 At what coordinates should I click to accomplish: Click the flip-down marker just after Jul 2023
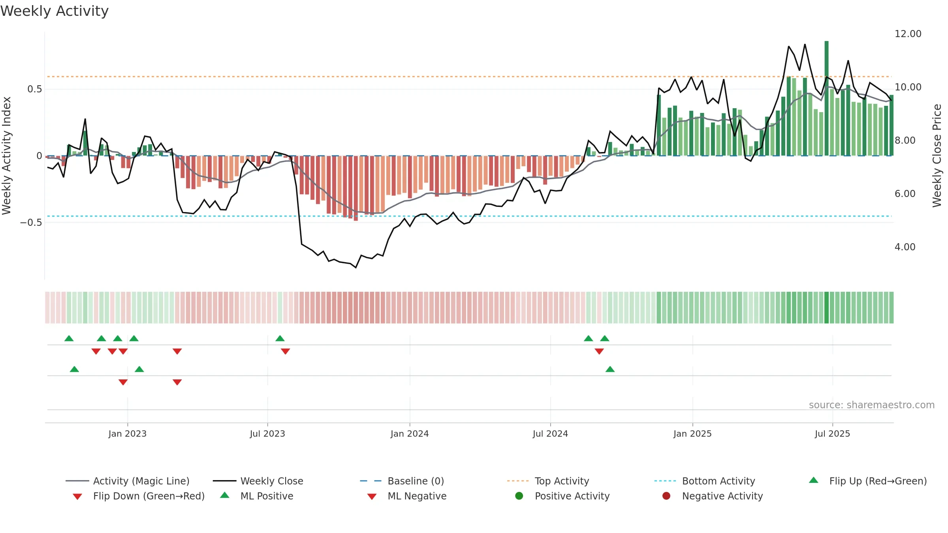coord(286,351)
